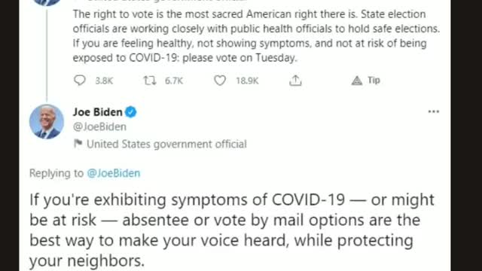482x271 pixels.
Task: Click the Tip triangle icon
Action: [356, 81]
